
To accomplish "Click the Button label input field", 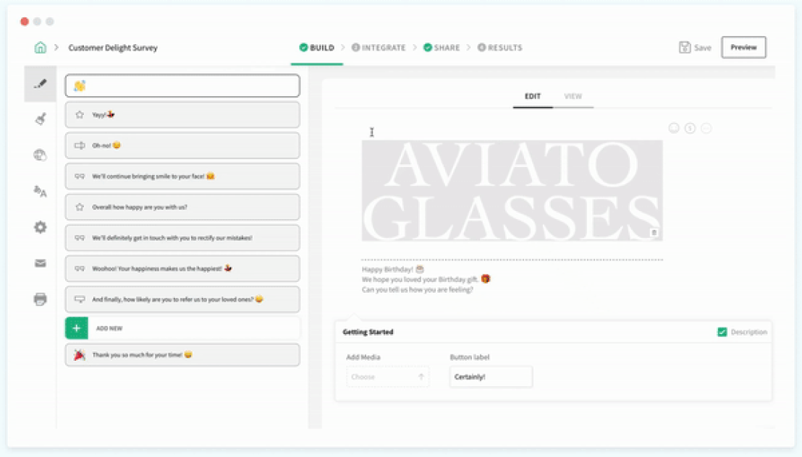I will [x=491, y=377].
